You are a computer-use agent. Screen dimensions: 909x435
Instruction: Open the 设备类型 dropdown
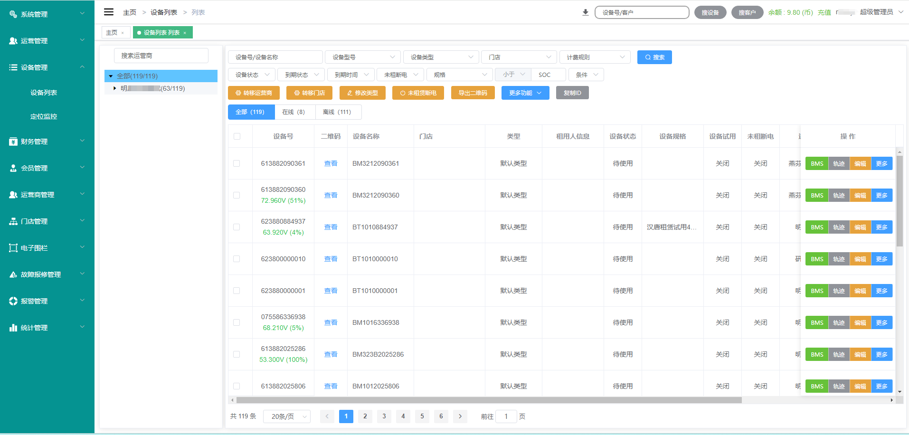(441, 57)
